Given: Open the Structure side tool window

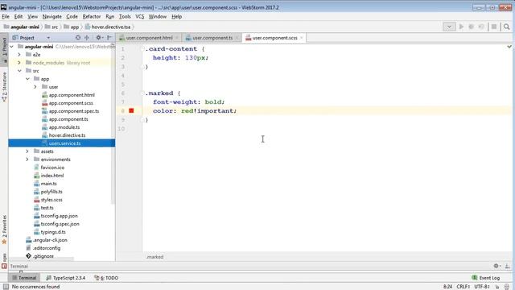Looking at the screenshot, I should [x=4, y=86].
